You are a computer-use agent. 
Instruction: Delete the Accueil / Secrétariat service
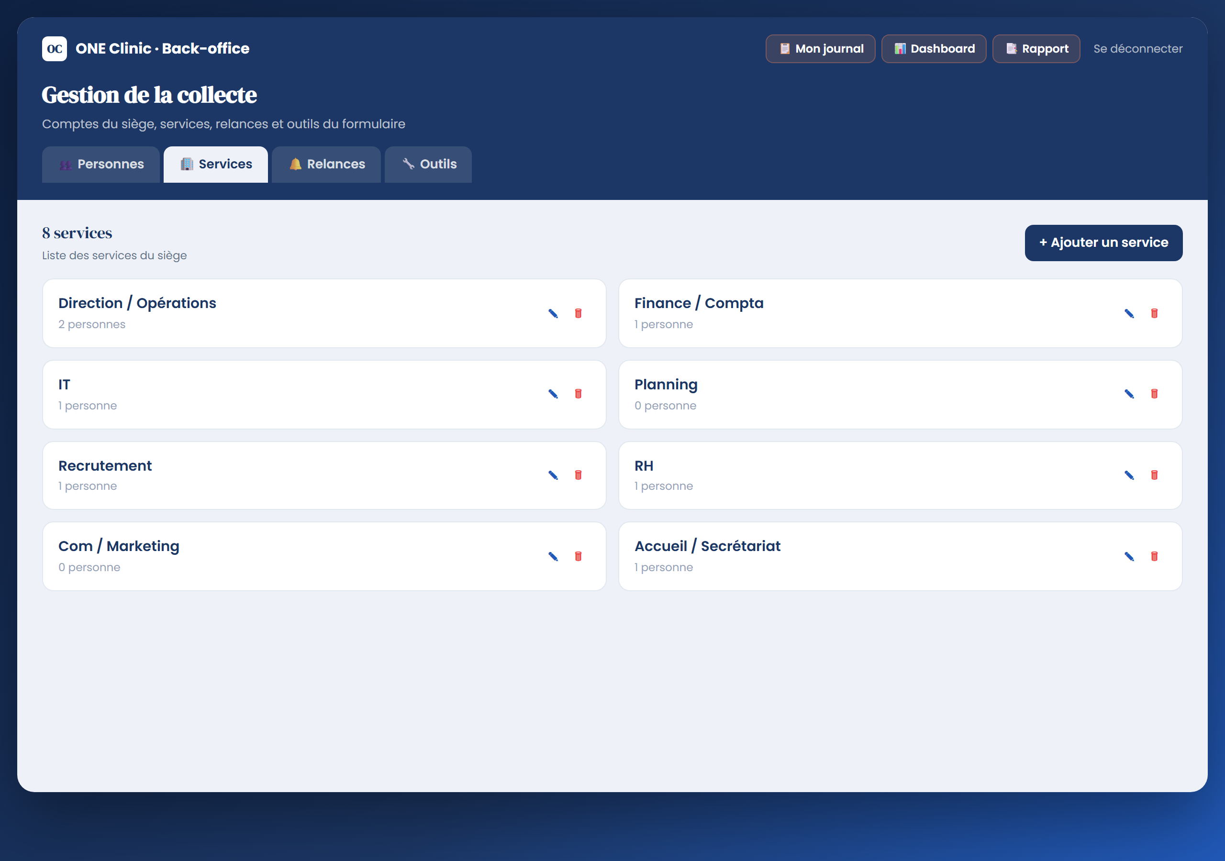(x=1154, y=556)
